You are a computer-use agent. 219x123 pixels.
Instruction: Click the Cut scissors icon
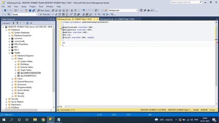coord(72,11)
